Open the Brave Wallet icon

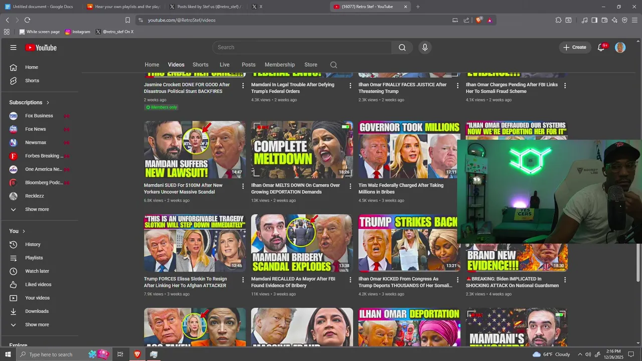tap(604, 20)
